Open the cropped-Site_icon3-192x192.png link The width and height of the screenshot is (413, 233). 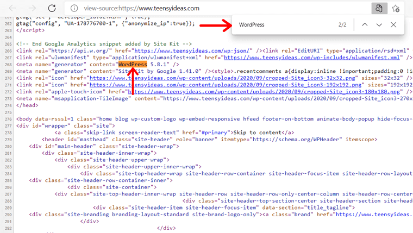click(x=226, y=85)
